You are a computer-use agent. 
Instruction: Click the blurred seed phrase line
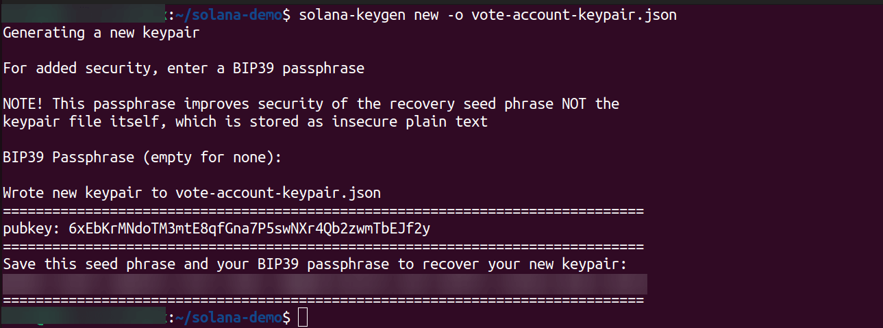click(325, 283)
